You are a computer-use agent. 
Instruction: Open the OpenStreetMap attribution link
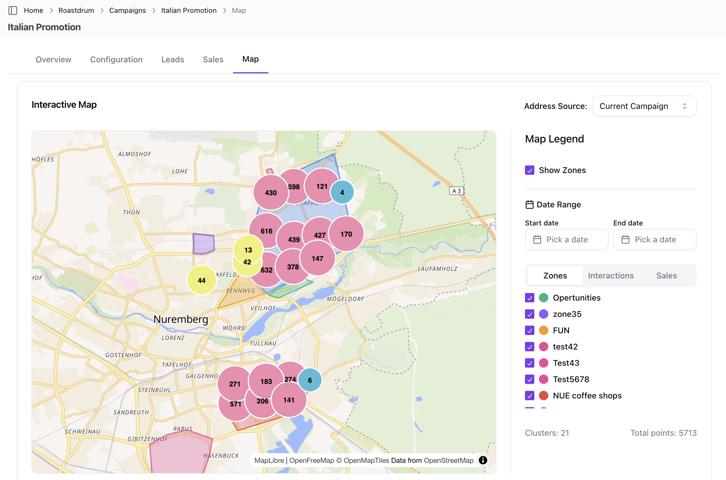[449, 460]
